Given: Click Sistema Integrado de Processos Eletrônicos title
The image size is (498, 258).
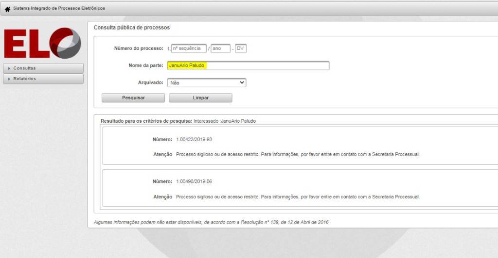Looking at the screenshot, I should tap(59, 8).
